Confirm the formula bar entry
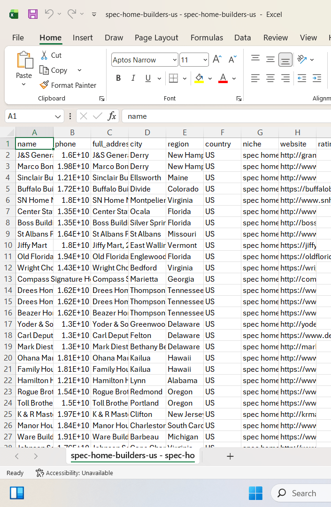This screenshot has height=507, width=331. 97,116
